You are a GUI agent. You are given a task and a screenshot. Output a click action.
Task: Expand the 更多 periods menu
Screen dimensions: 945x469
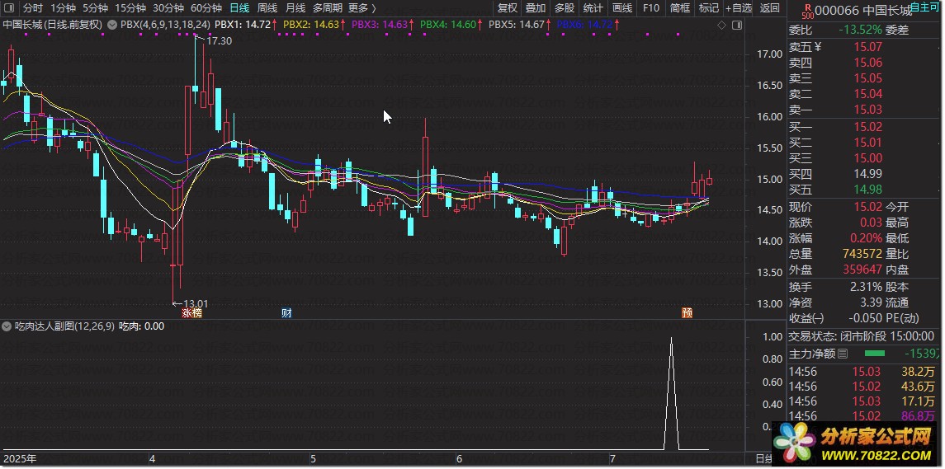point(361,7)
